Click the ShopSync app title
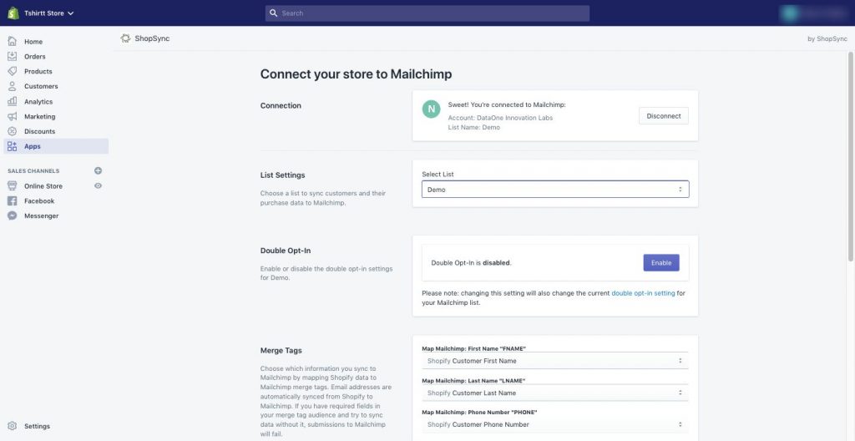 (152, 38)
